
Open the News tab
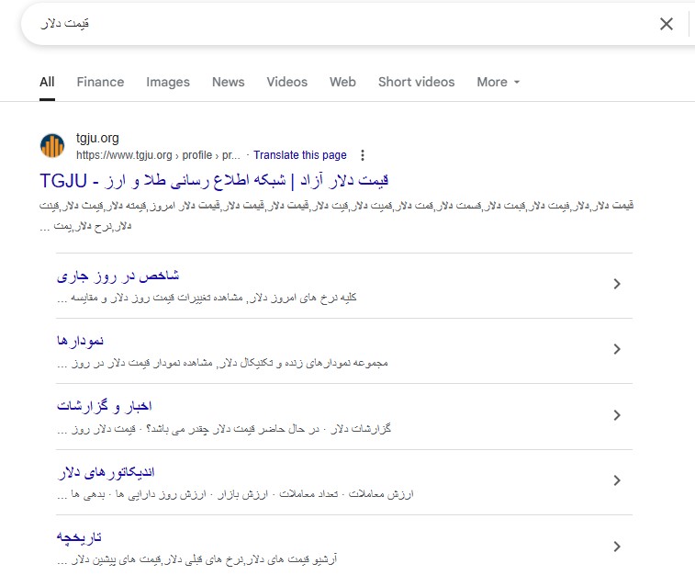(x=229, y=82)
